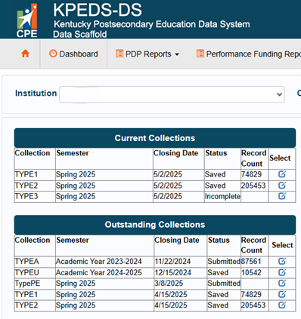
Task: Click the TypePE collection name
Action: coord(27,284)
